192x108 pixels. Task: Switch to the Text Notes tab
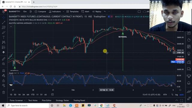point(33,100)
